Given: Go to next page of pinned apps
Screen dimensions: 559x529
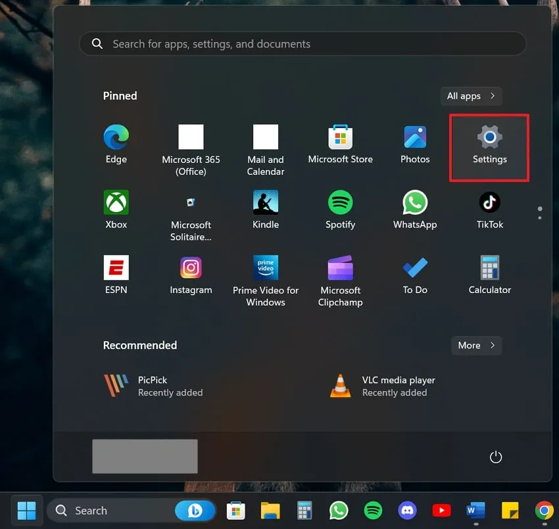Looking at the screenshot, I should pos(540,218).
